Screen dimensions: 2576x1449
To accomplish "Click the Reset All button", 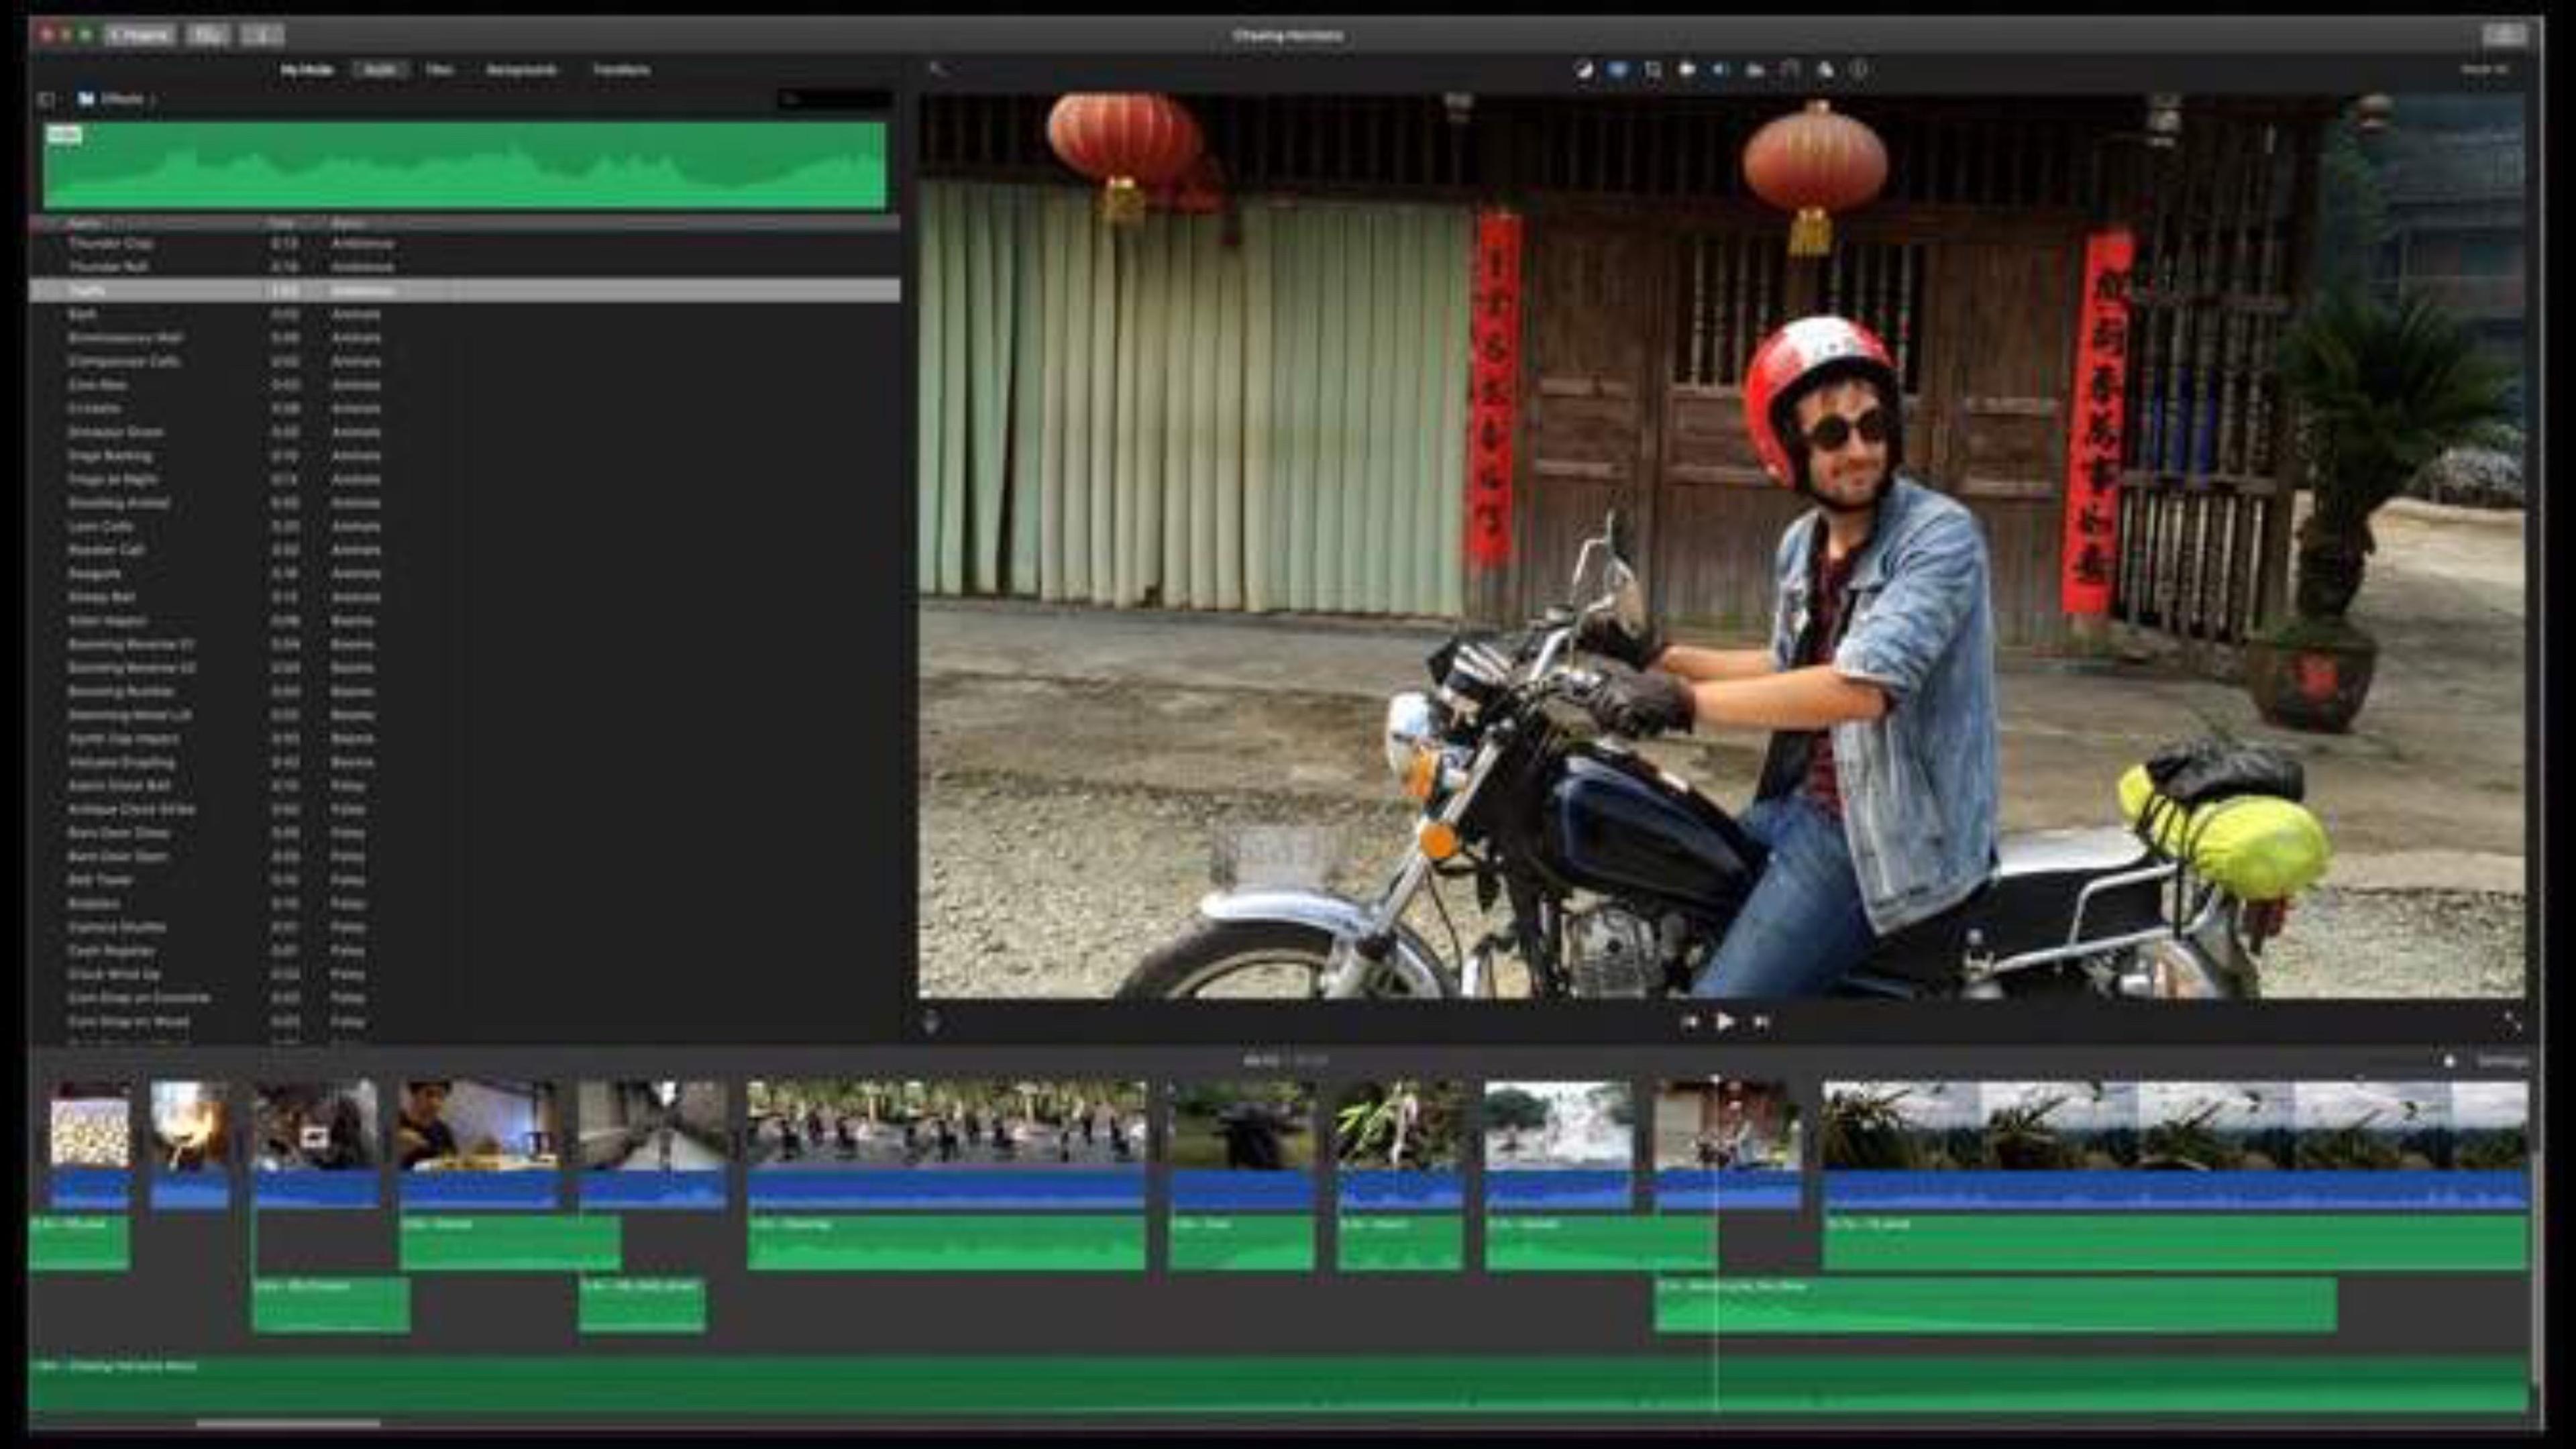I will click(x=2484, y=69).
